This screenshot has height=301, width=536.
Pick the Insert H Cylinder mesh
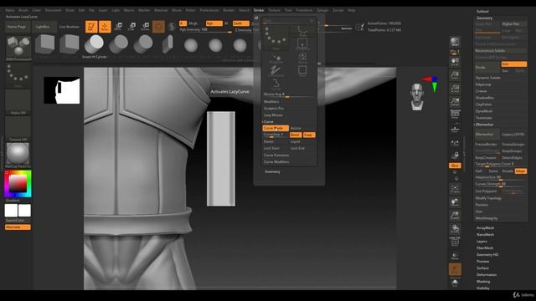coord(94,44)
